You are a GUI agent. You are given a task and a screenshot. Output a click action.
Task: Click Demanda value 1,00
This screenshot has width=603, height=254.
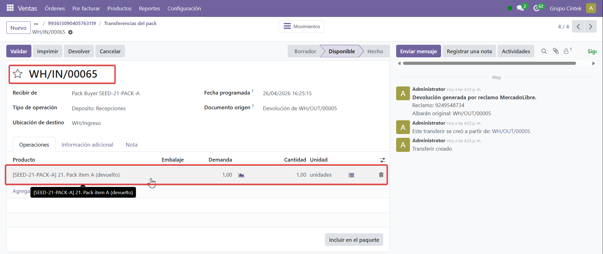227,175
